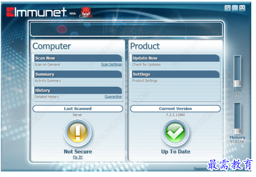Click the green Up To Date checkmark icon
Image resolution: width=256 pixels, height=177 pixels.
(175, 133)
